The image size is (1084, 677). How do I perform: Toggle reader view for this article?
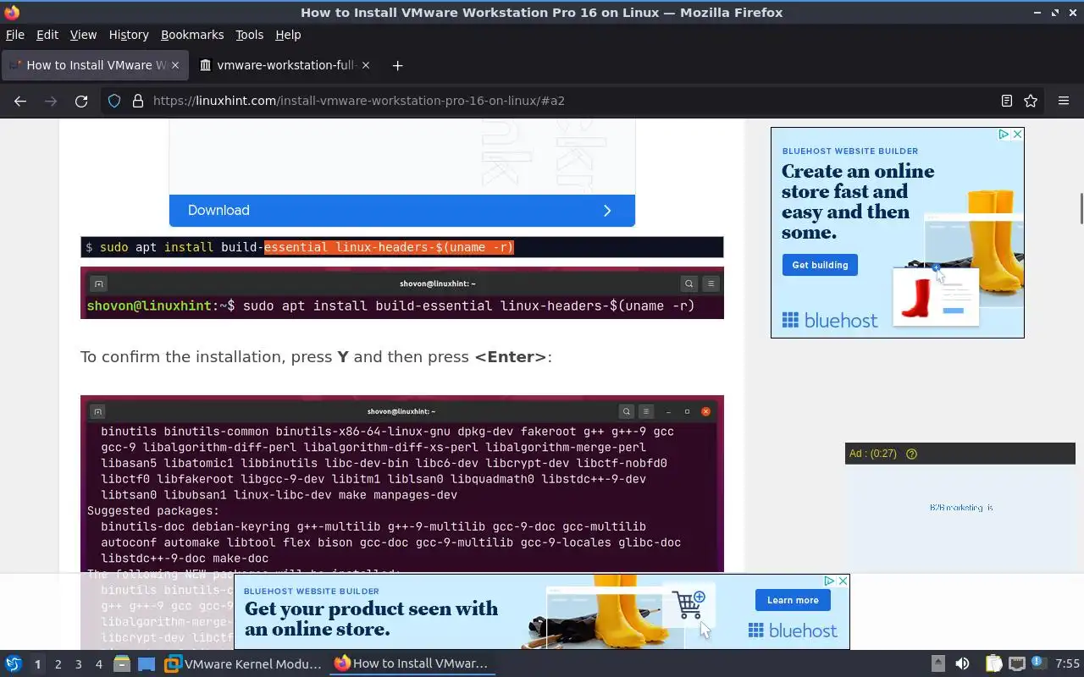tap(1006, 101)
